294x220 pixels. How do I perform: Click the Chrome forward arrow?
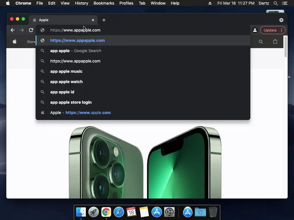pos(22,30)
